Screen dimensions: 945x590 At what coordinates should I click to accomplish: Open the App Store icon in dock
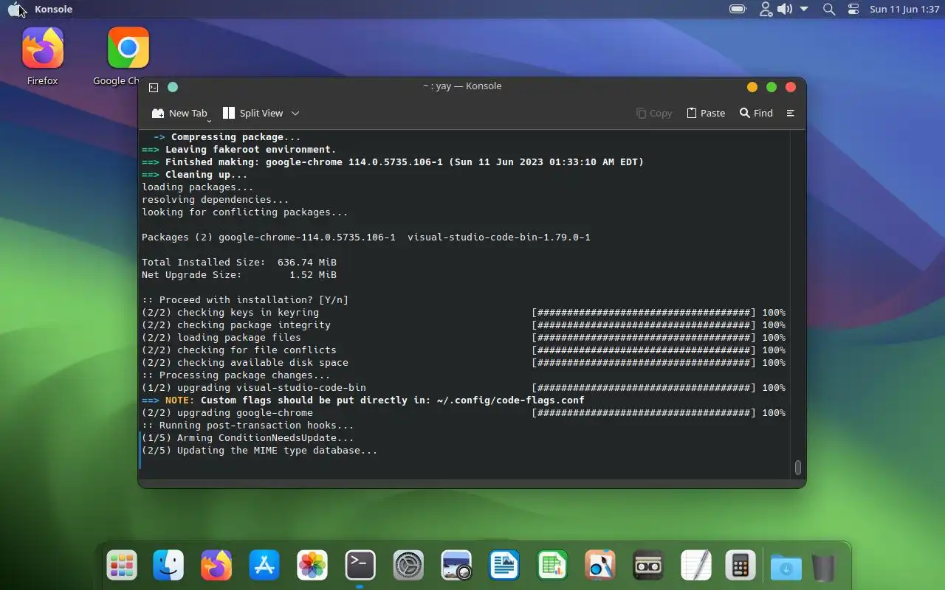[264, 566]
